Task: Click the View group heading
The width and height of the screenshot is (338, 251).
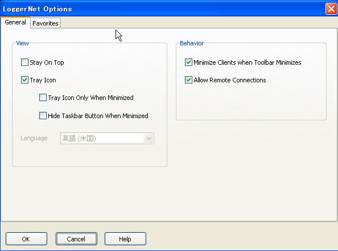Action: coord(22,43)
